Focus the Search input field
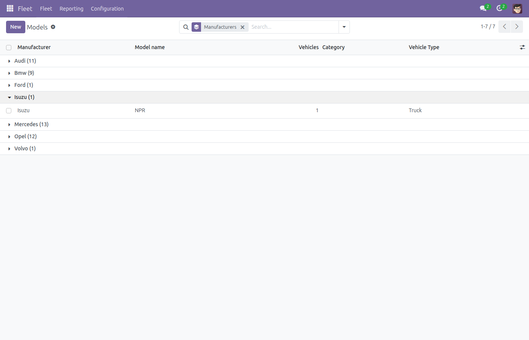This screenshot has height=340, width=529. pyautogui.click(x=293, y=27)
